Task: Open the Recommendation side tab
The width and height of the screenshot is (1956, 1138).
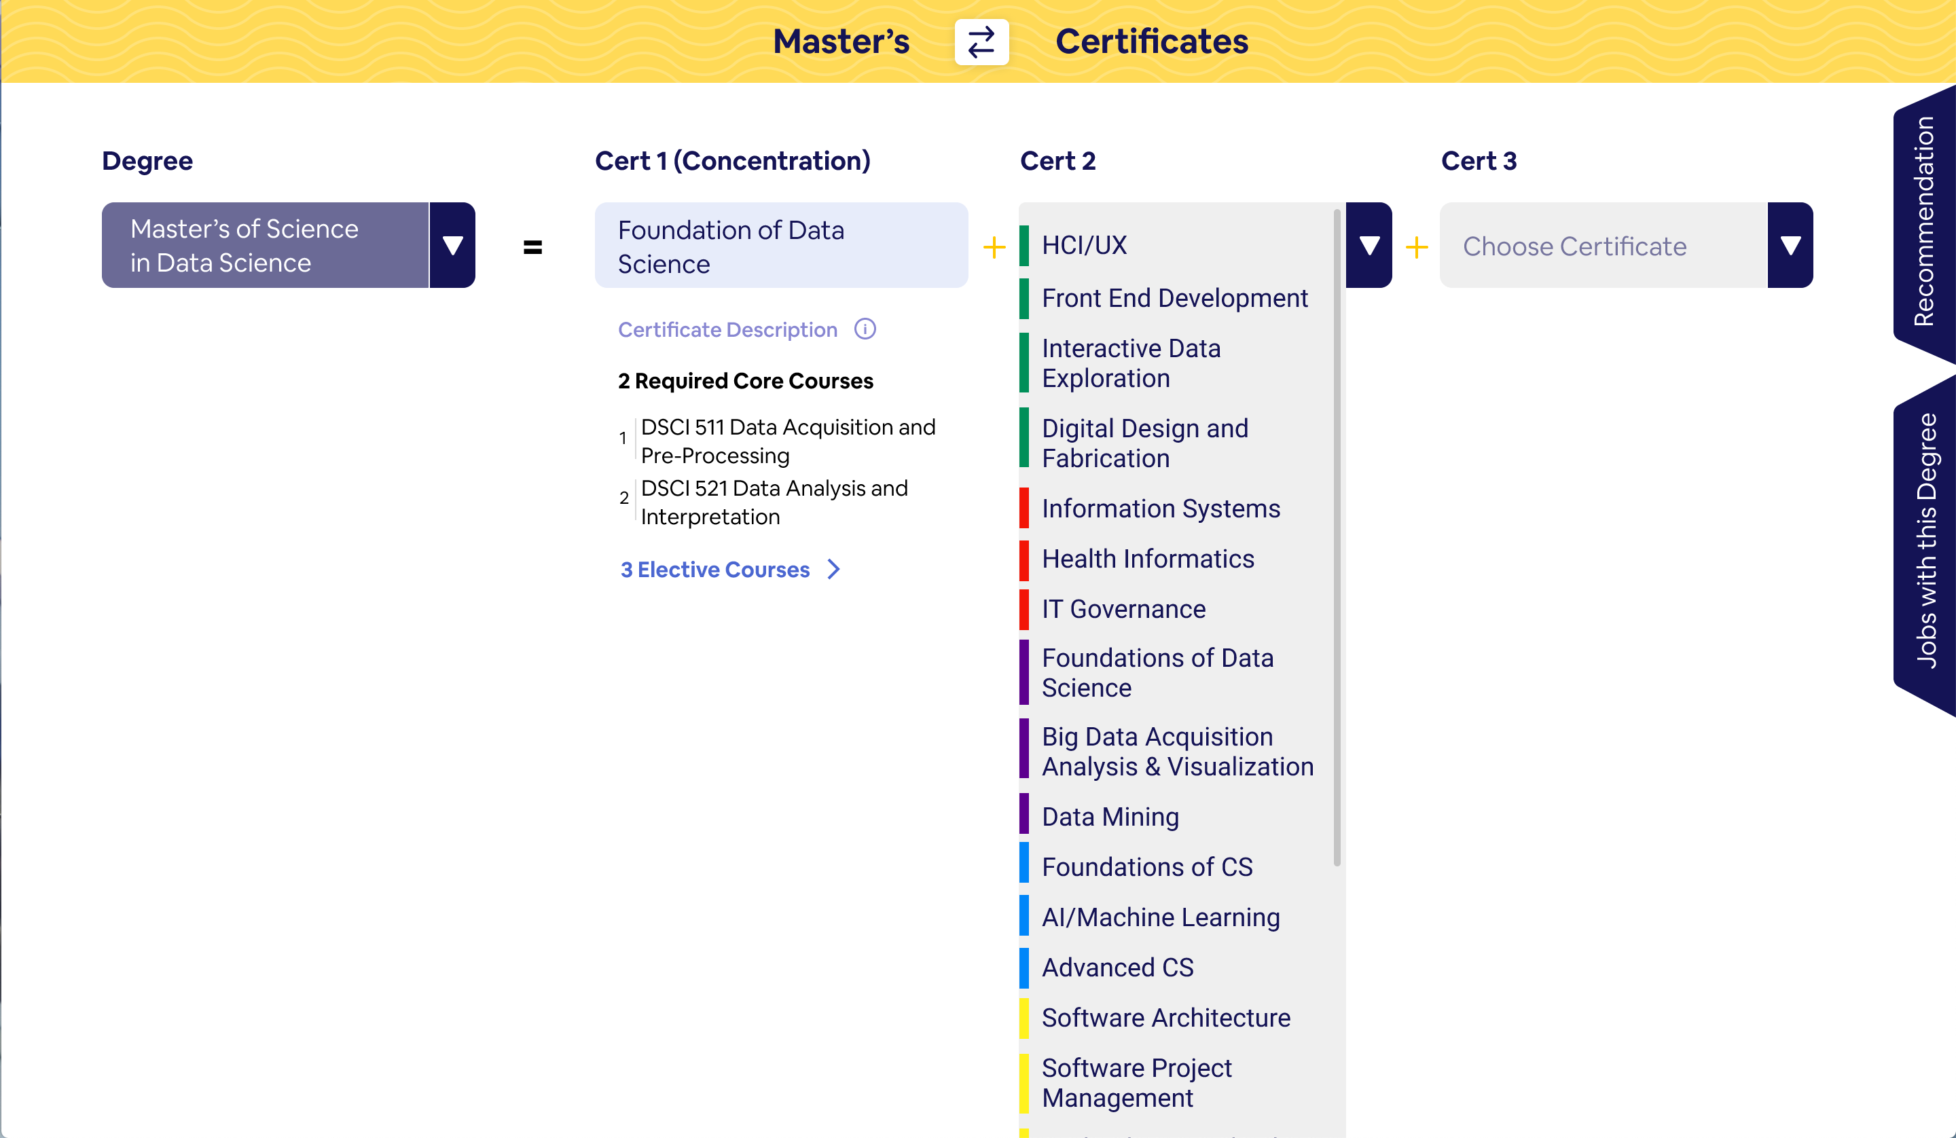Action: tap(1923, 222)
